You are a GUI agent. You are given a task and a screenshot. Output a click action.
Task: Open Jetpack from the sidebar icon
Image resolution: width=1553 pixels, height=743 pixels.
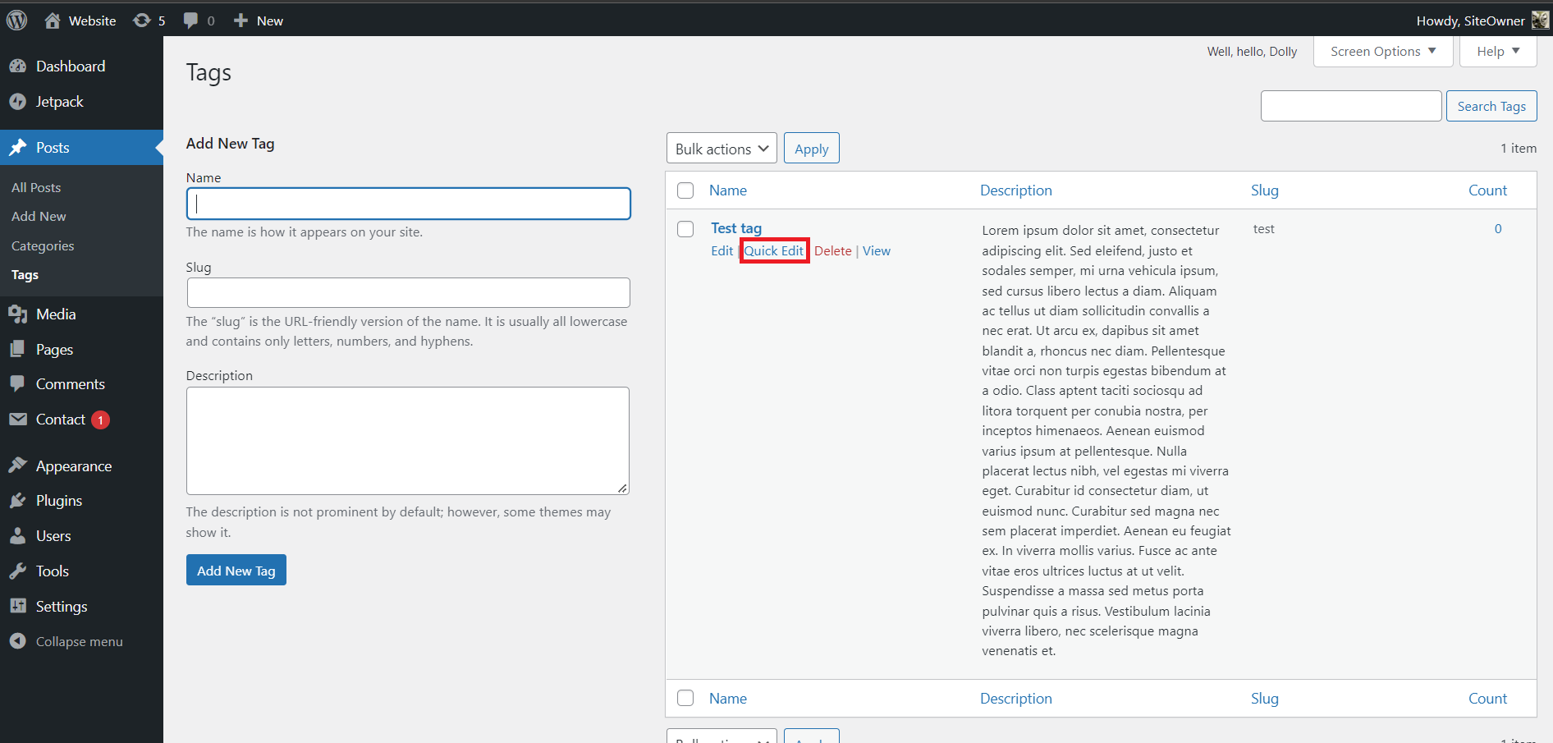click(19, 101)
